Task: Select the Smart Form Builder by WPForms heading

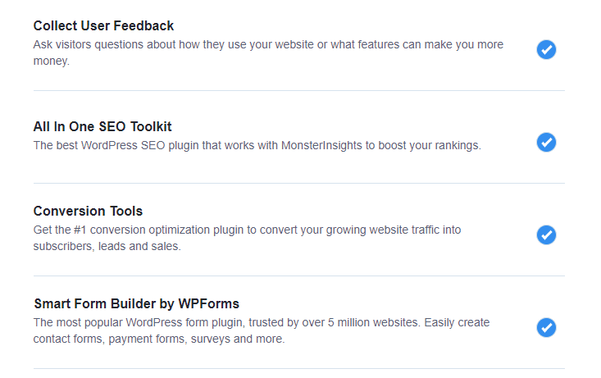Action: click(x=136, y=303)
